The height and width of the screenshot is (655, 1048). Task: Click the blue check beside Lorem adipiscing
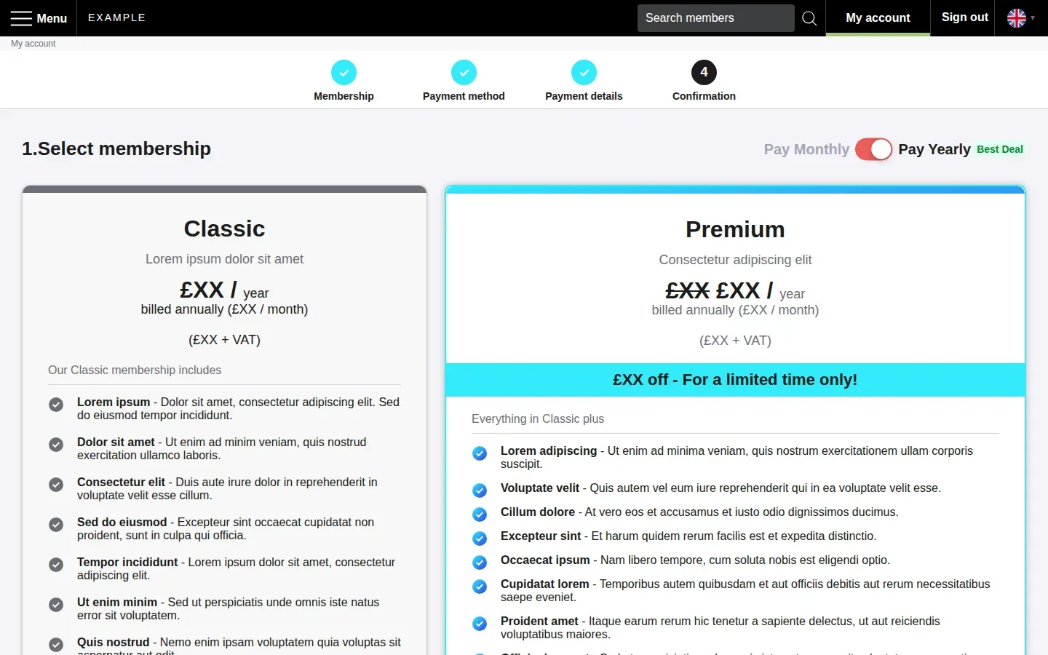480,453
